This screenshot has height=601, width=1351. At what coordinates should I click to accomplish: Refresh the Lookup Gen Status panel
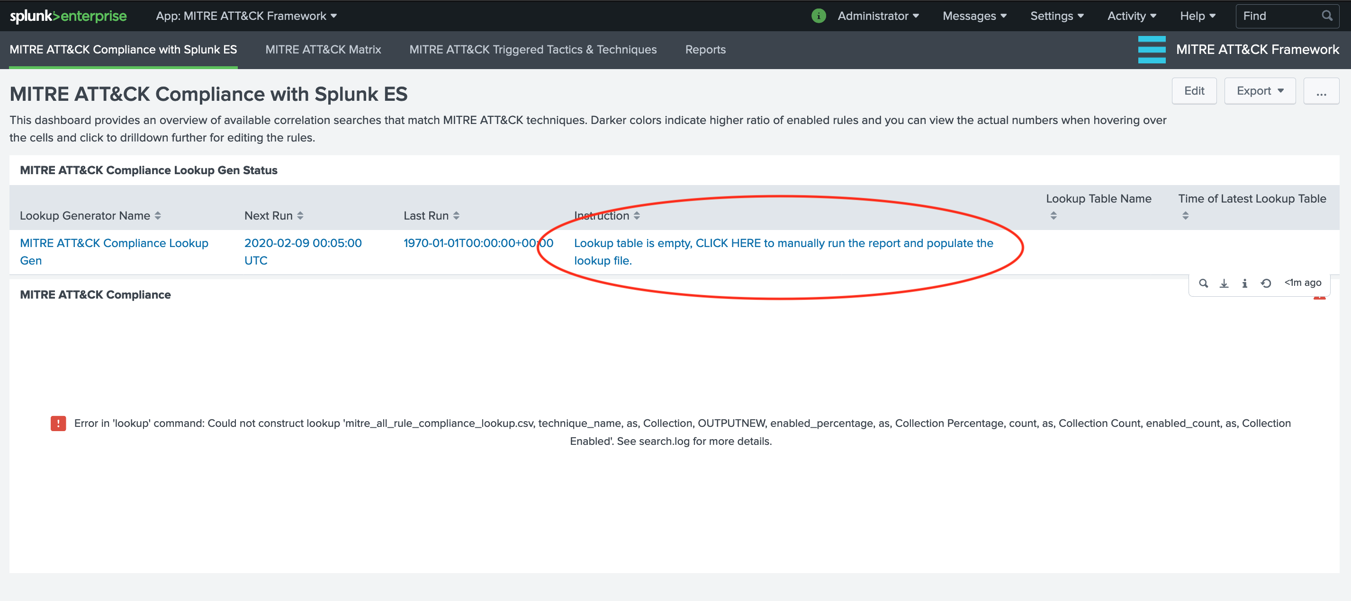click(1266, 283)
